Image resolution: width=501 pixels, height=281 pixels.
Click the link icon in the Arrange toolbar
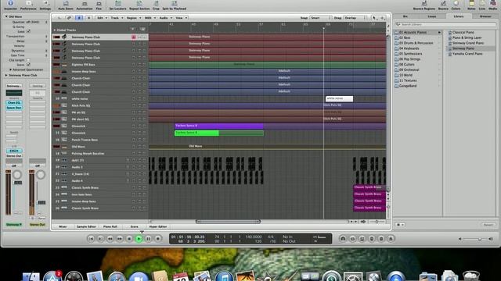coord(69,18)
